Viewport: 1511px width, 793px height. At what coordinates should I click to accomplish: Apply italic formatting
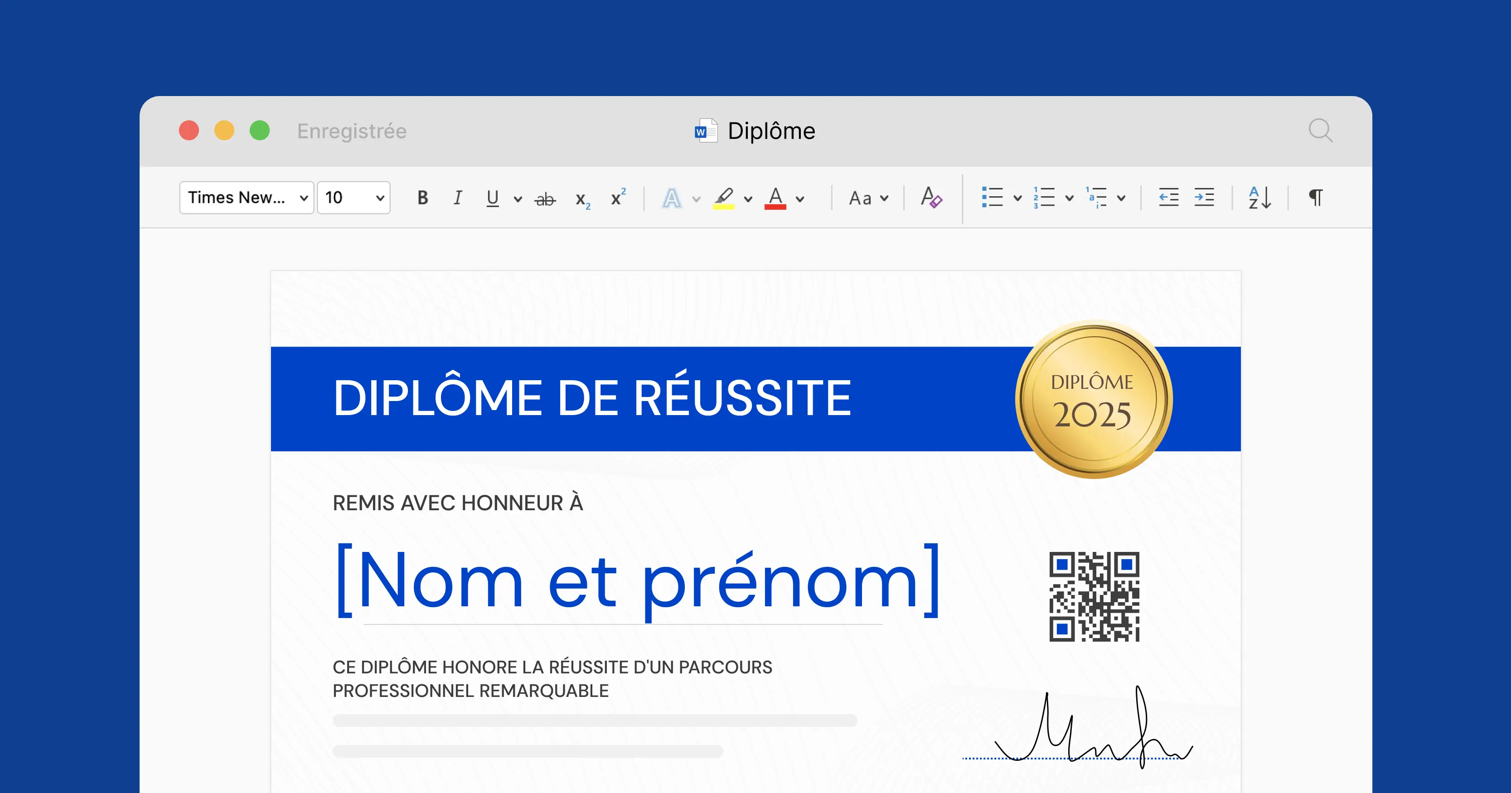(458, 198)
